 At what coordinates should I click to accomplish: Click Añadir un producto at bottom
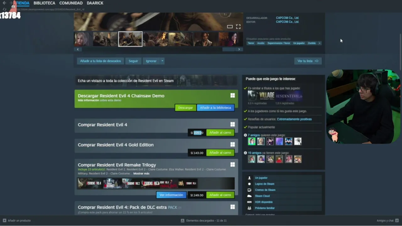17,220
